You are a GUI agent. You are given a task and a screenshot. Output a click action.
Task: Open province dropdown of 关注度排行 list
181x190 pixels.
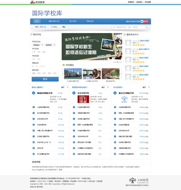point(146,87)
